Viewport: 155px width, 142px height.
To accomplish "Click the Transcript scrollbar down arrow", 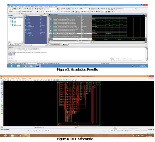I will pos(147,59).
